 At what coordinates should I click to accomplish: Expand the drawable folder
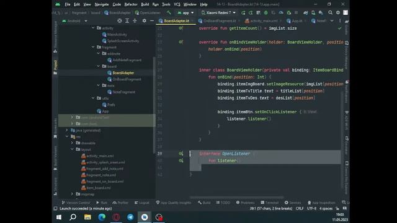click(x=72, y=143)
